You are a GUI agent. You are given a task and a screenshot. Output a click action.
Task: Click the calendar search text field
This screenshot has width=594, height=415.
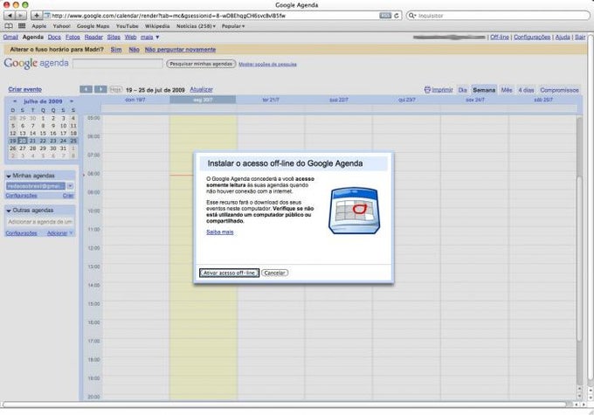click(118, 64)
